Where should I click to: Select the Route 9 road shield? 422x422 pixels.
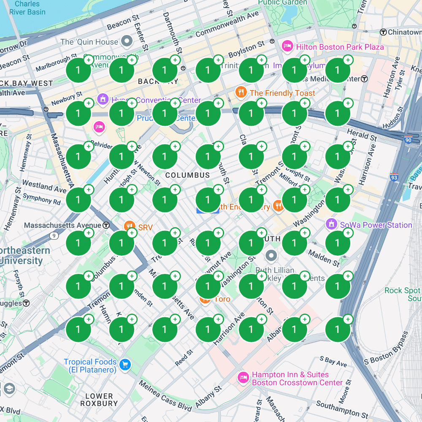(54, 236)
